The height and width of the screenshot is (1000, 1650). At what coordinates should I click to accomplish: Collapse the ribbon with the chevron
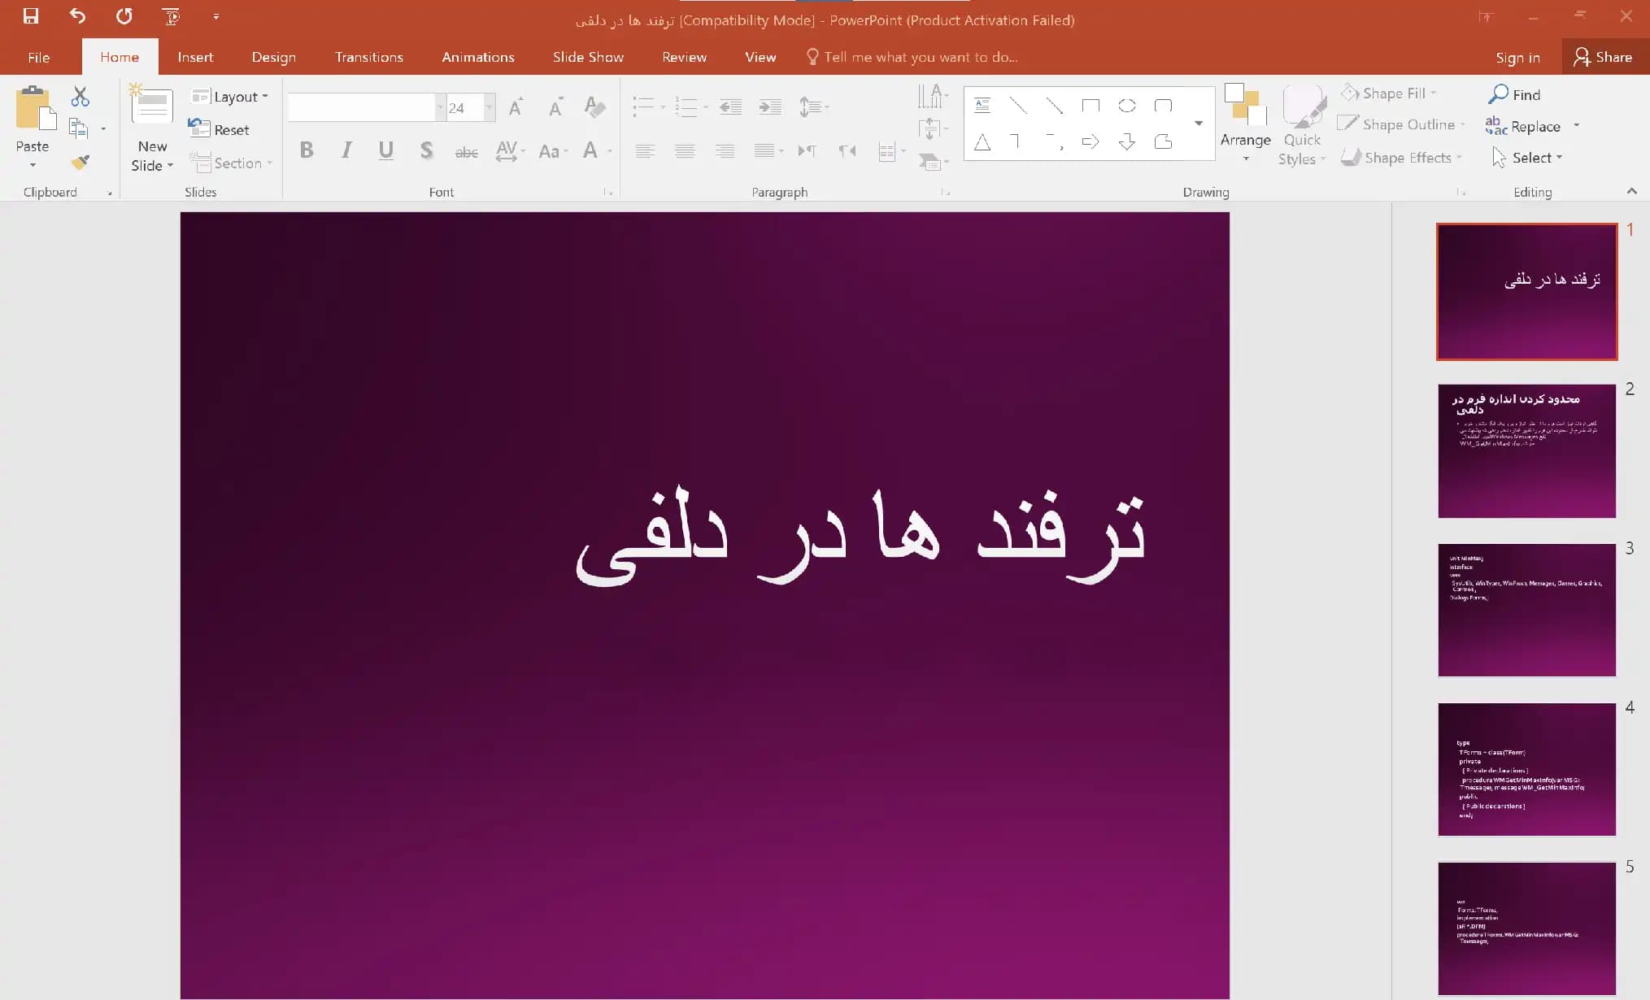pos(1631,191)
